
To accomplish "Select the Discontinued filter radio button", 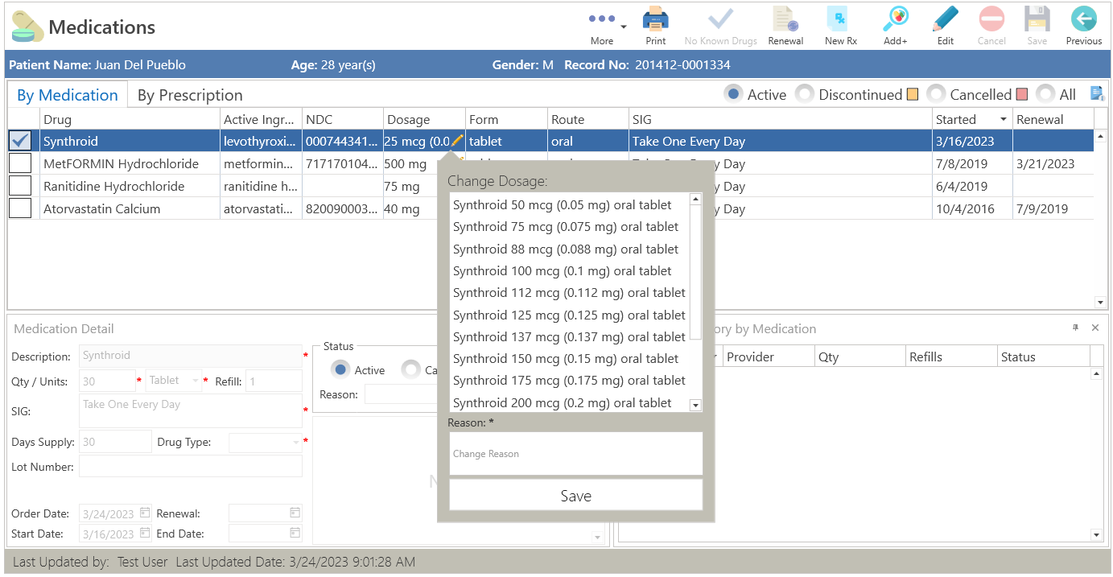I will click(x=805, y=94).
